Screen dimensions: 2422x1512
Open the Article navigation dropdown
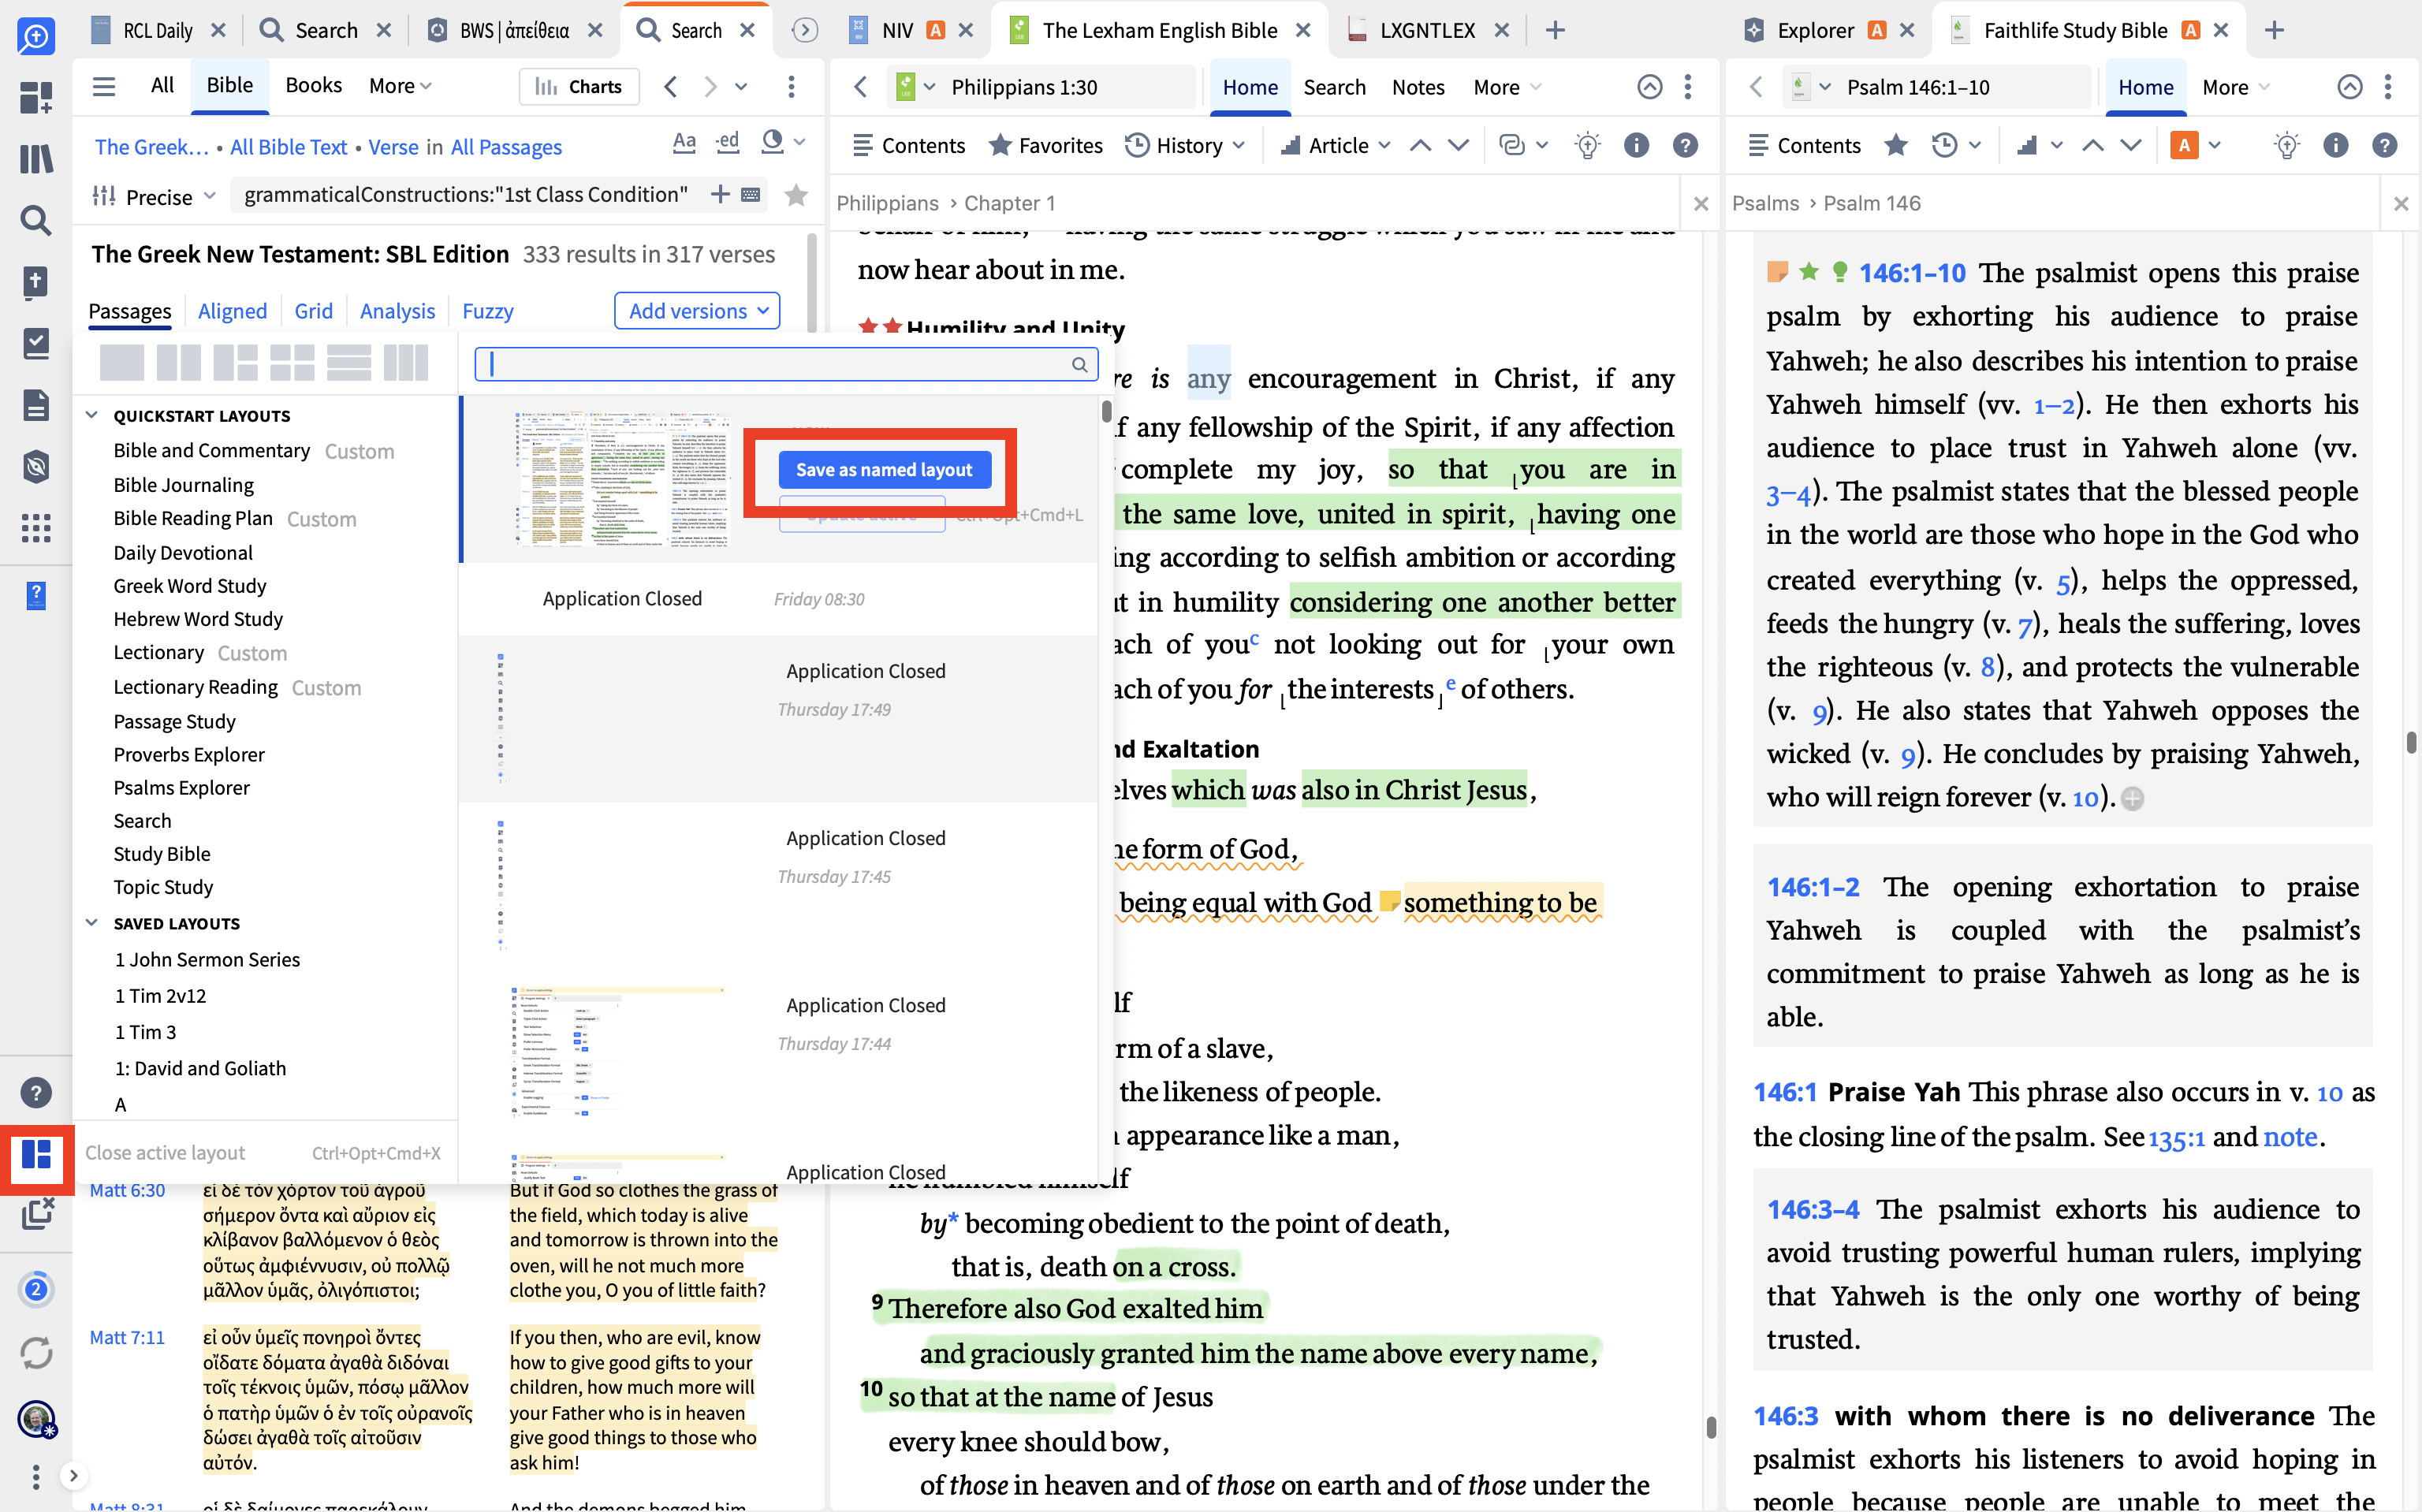[1337, 146]
